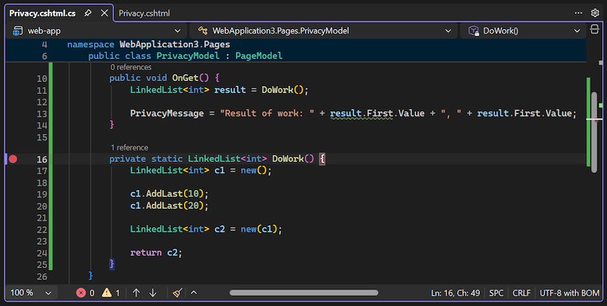607x306 pixels.
Task: Click the PrivacyModel class icon
Action: tap(203, 31)
